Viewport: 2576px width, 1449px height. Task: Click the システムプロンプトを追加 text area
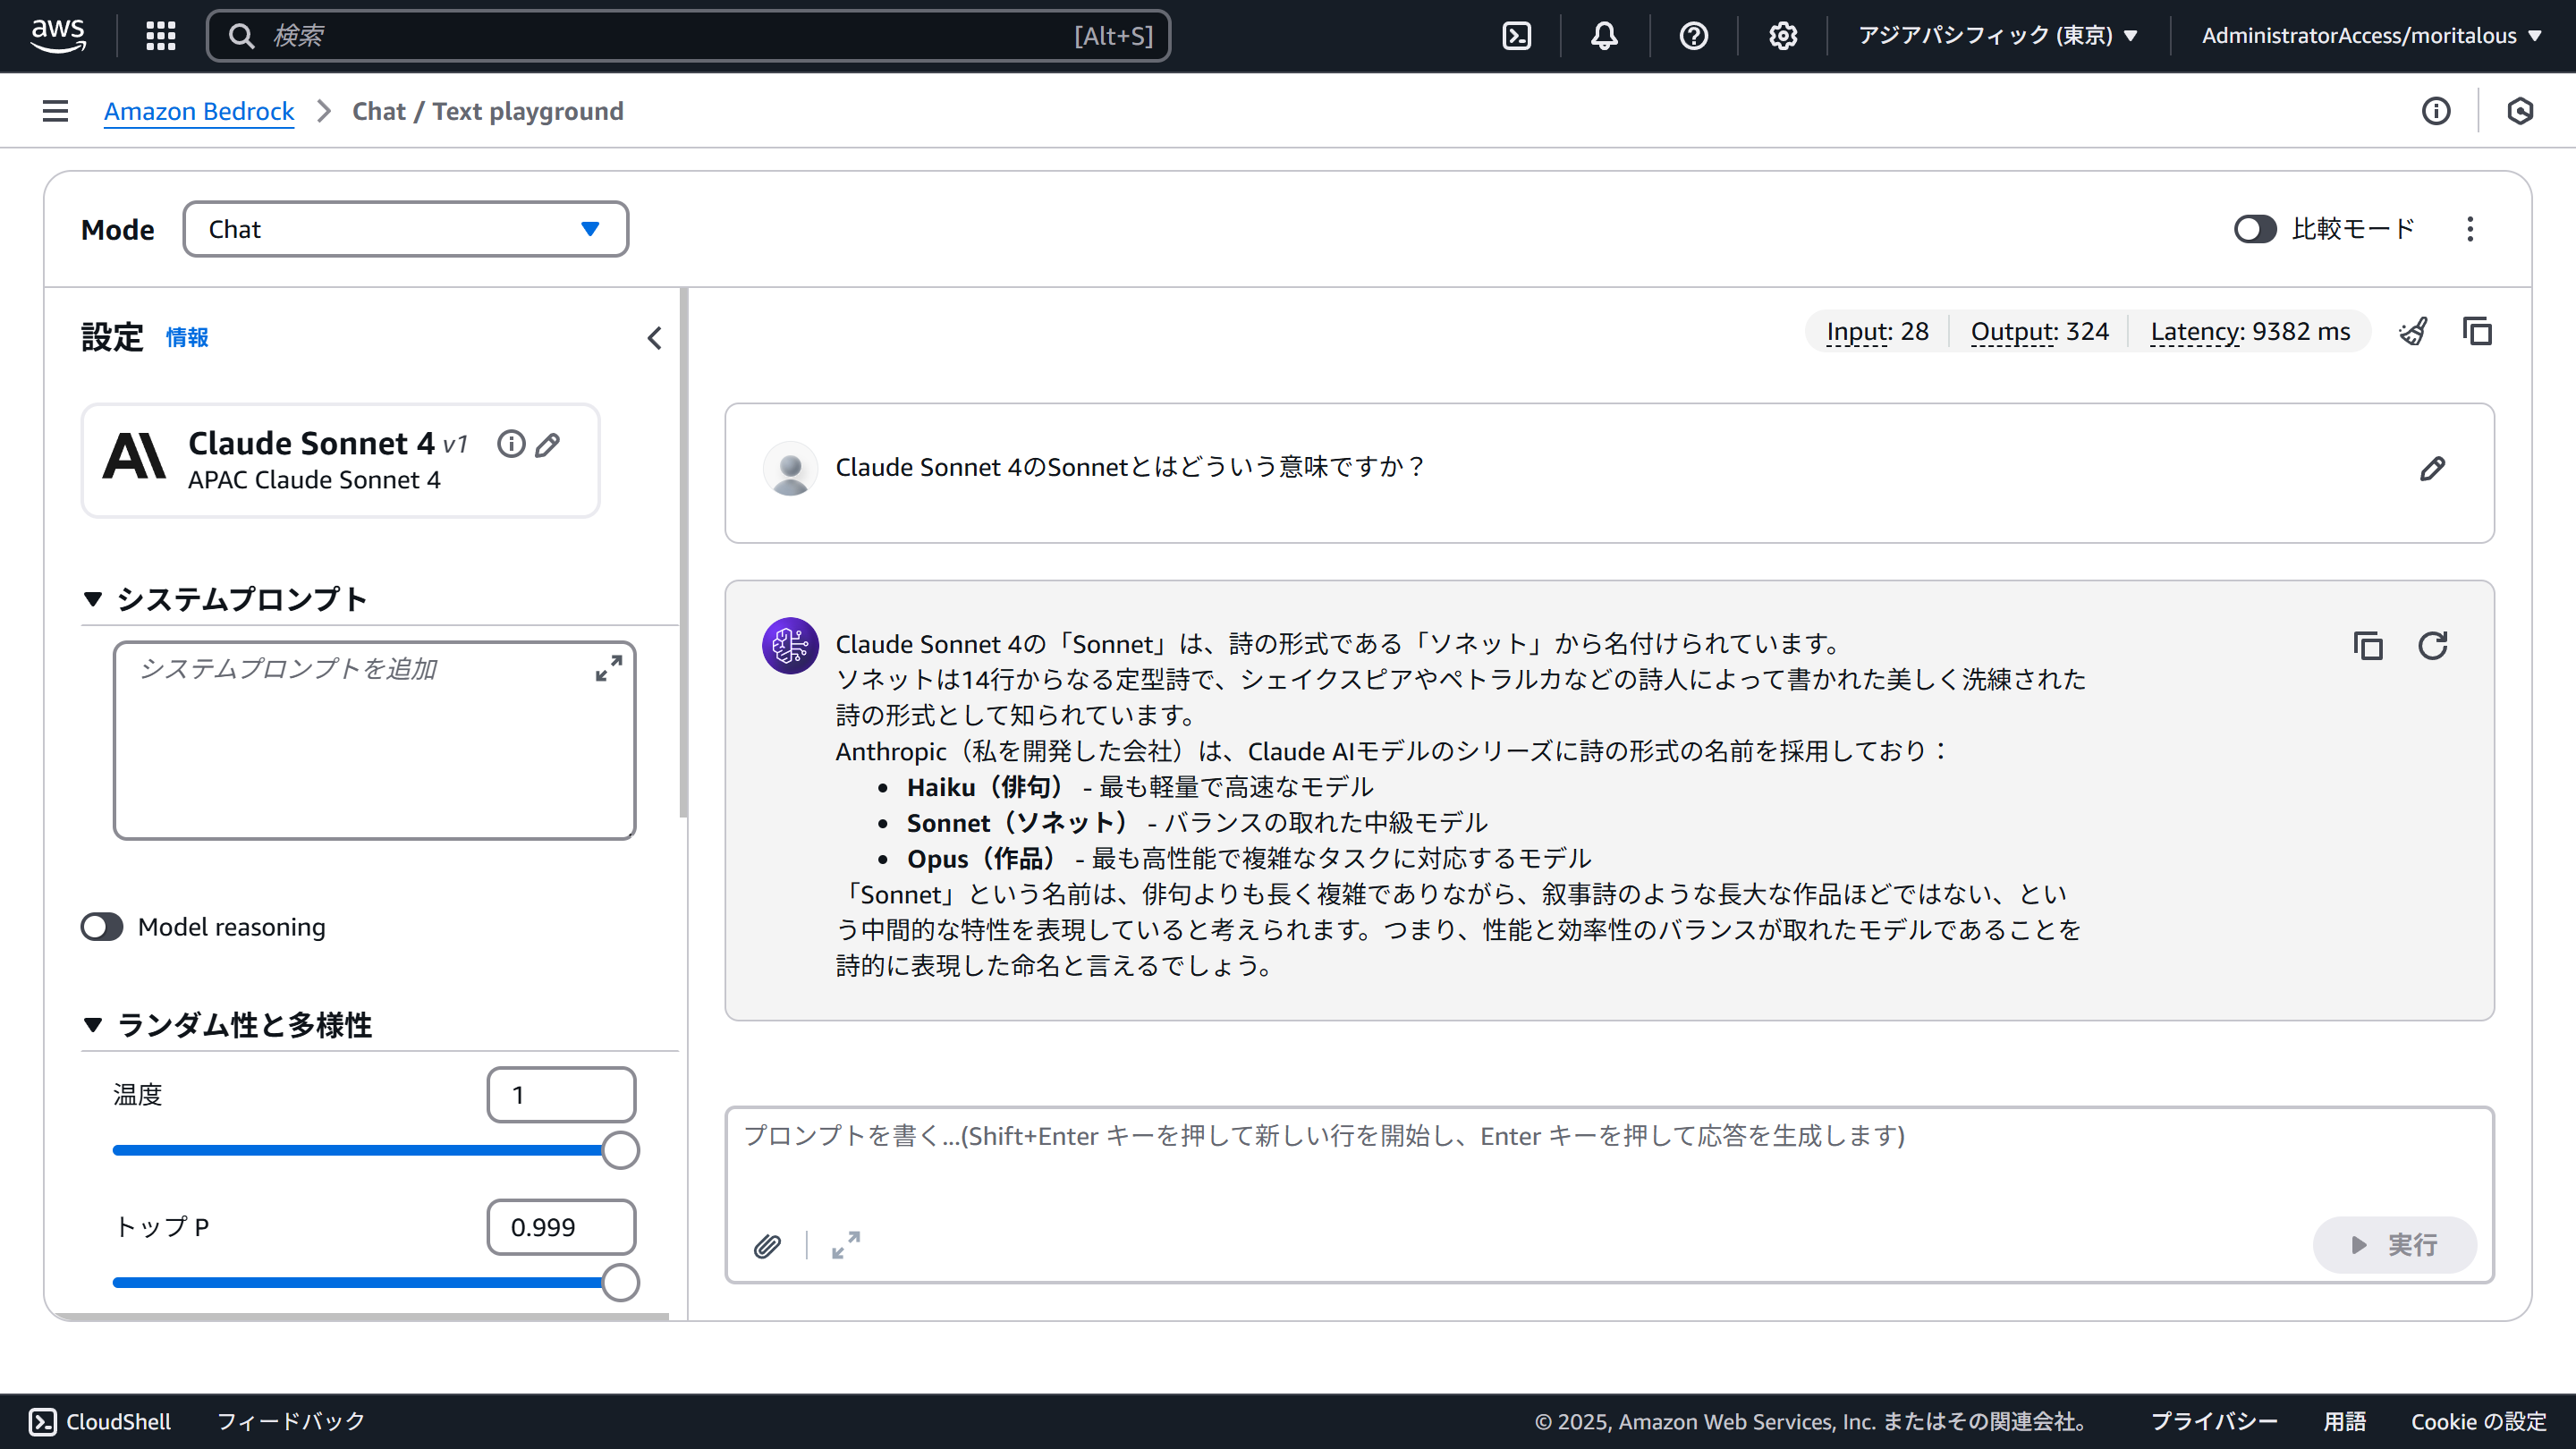375,740
